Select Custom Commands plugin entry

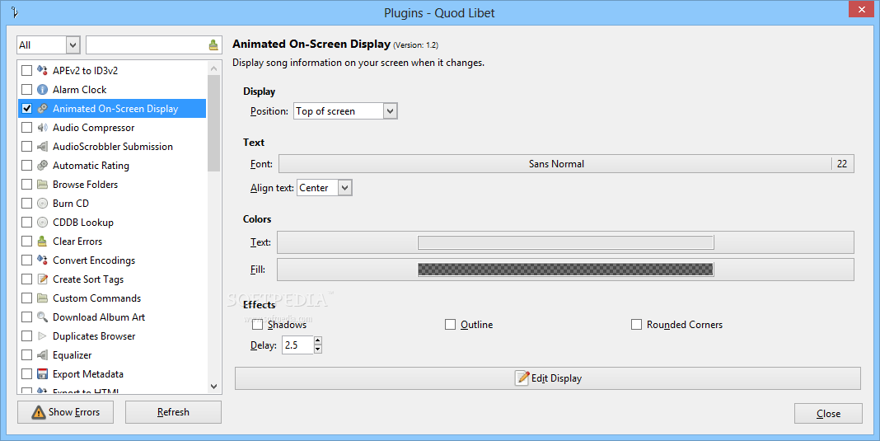[x=96, y=298]
